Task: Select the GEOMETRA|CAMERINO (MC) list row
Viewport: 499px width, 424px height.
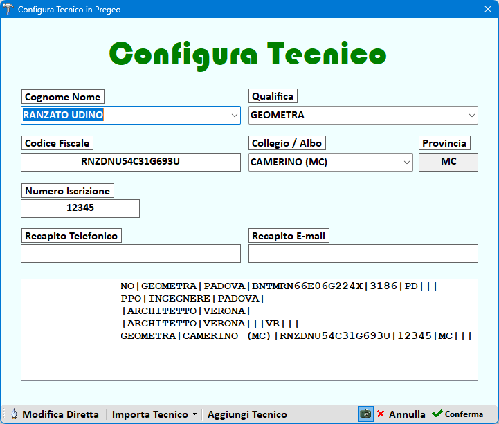Action: point(249,336)
